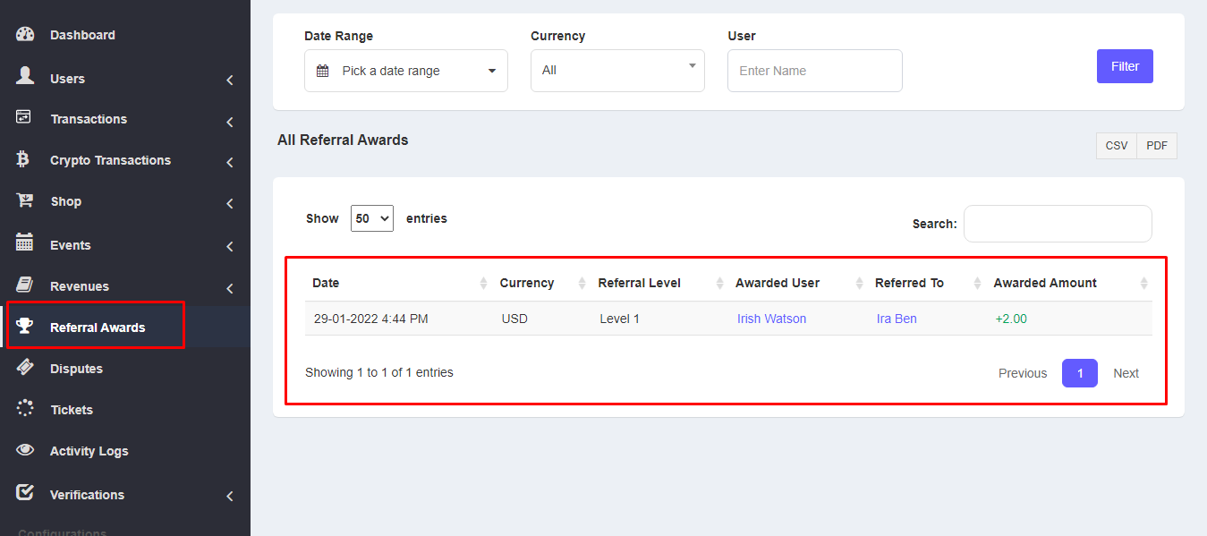Expand the Revenues submenu arrow

(x=230, y=288)
